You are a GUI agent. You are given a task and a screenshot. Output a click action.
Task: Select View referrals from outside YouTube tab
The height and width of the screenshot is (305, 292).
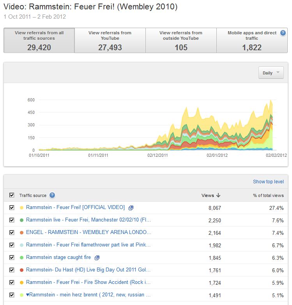coord(181,40)
